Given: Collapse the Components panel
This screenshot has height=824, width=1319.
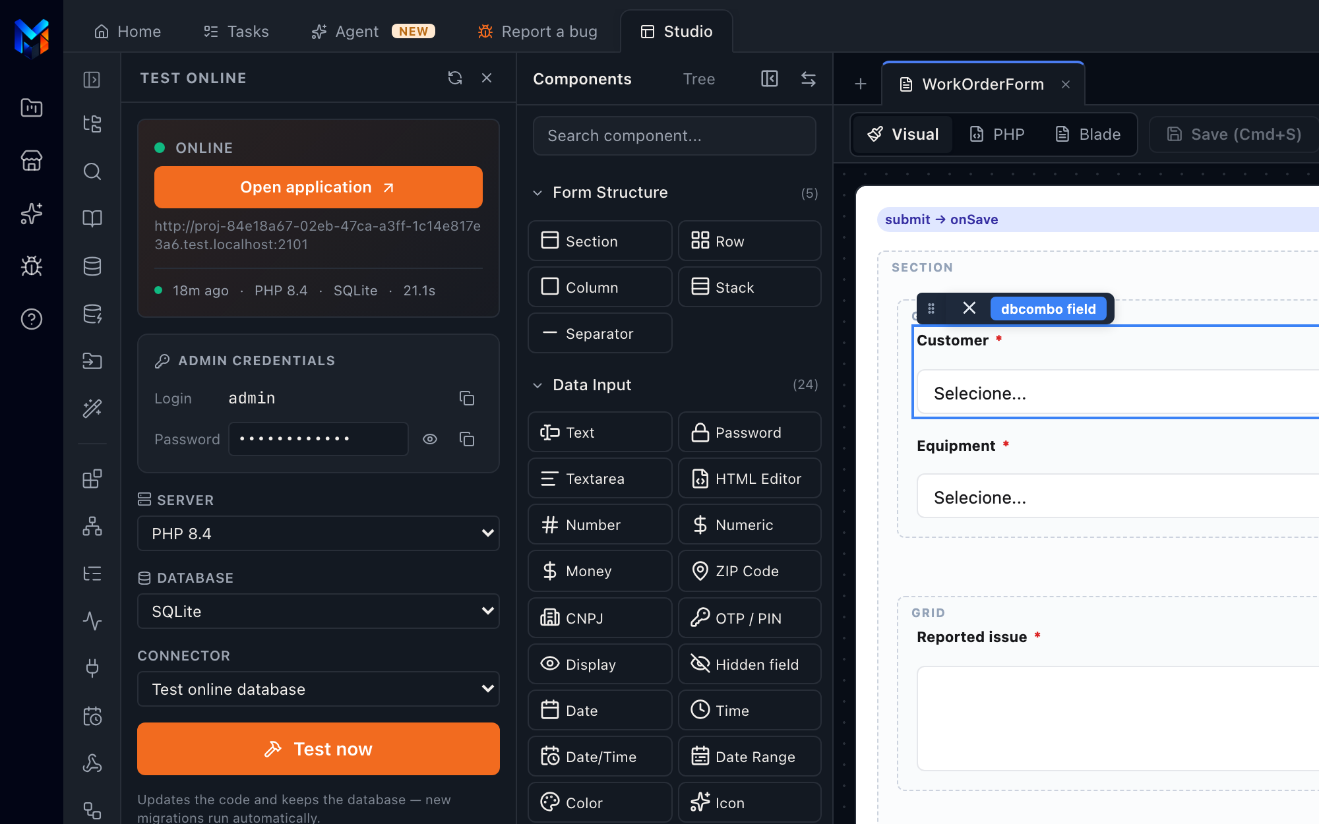Looking at the screenshot, I should pyautogui.click(x=770, y=79).
